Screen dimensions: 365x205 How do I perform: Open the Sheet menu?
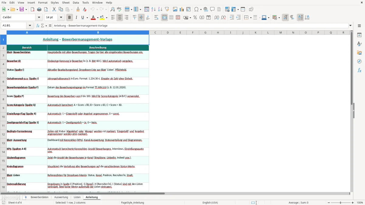66,2
